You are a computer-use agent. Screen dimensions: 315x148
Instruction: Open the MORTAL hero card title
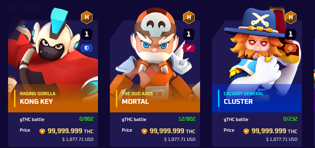tap(135, 101)
